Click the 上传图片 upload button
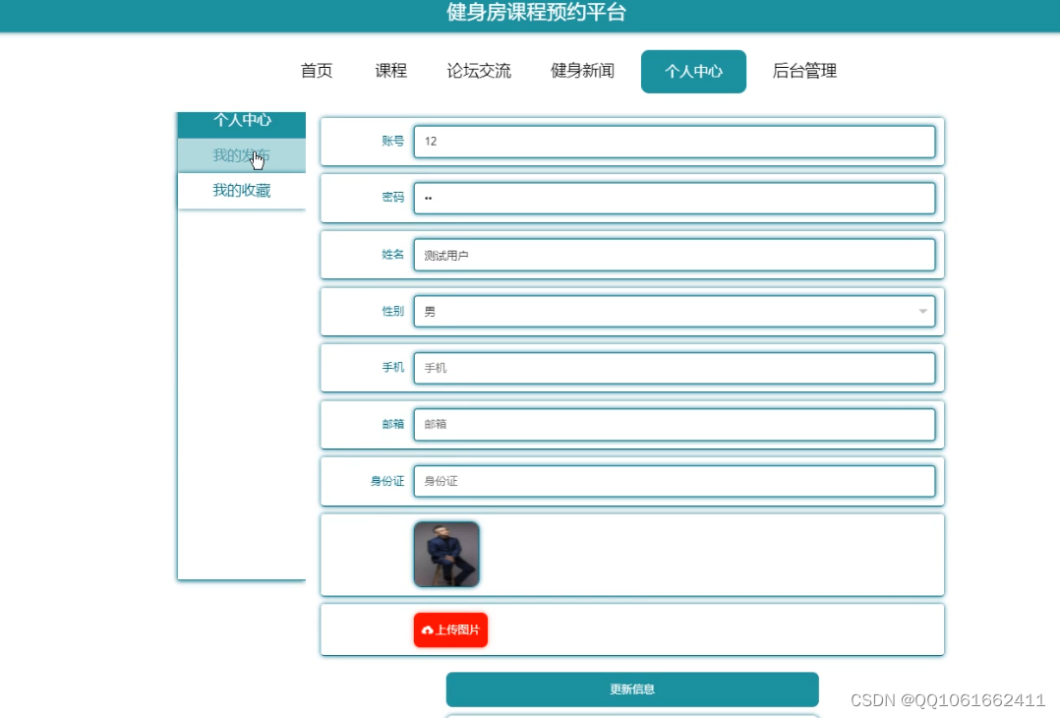Viewport: 1060px width, 718px height. pos(450,629)
